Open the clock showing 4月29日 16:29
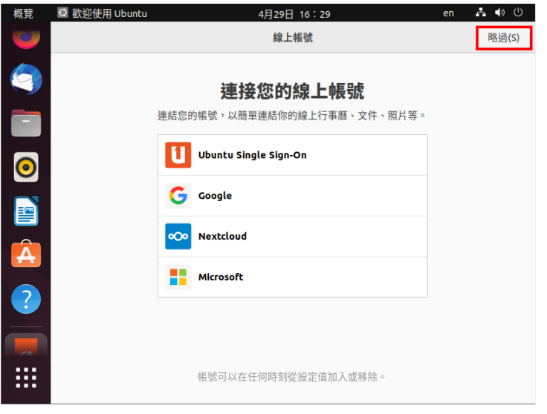This screenshot has width=547, height=414. coord(294,14)
